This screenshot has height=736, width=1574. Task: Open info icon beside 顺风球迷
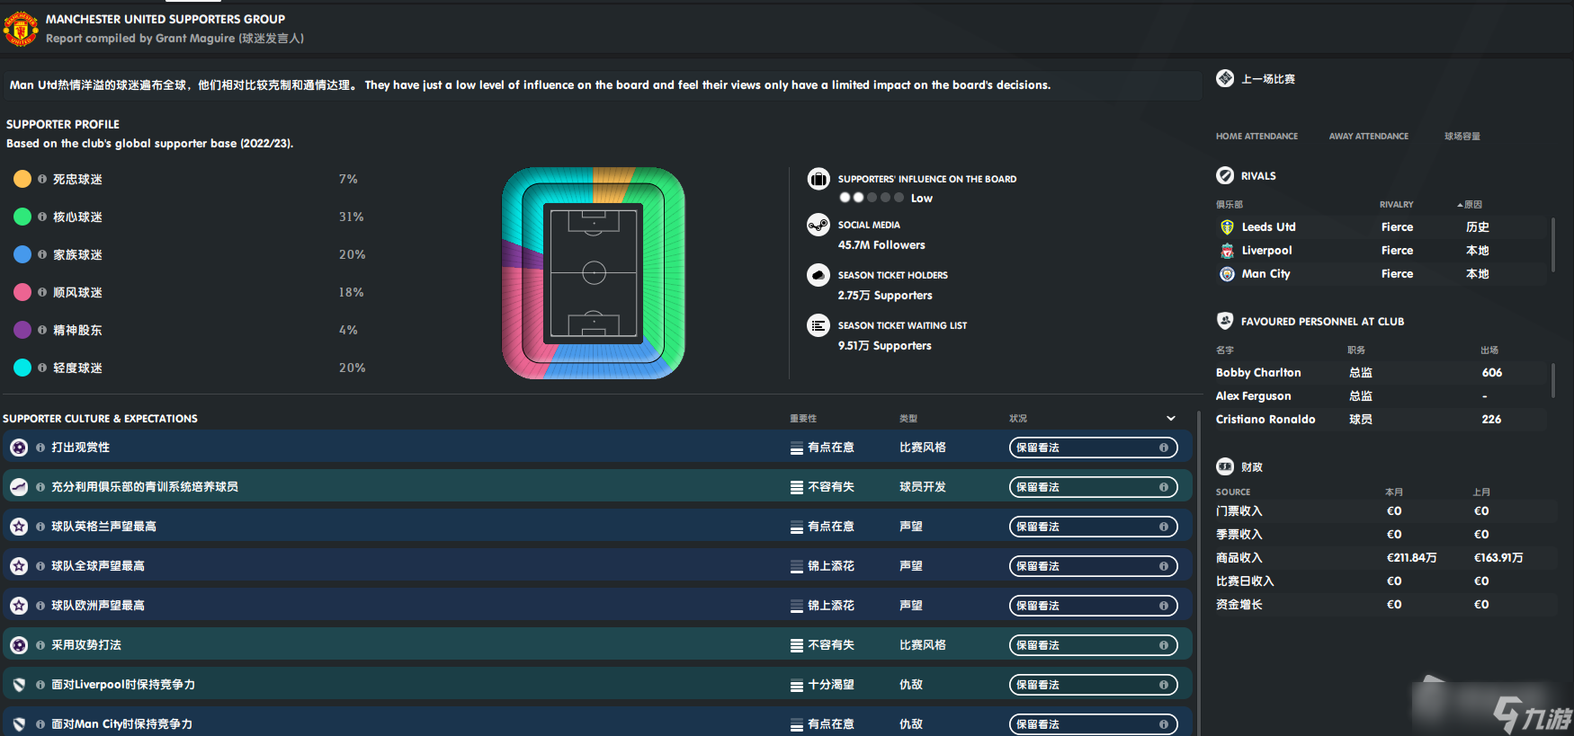(42, 292)
